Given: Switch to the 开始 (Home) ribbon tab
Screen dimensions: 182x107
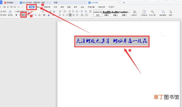Looking at the screenshot, I should (32, 7).
